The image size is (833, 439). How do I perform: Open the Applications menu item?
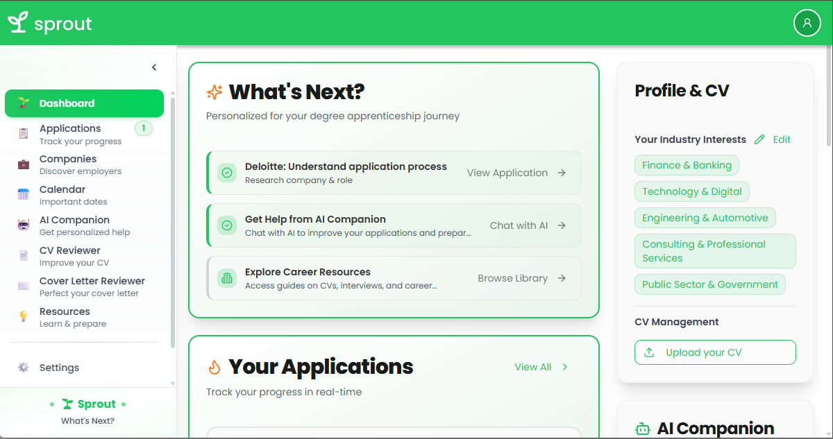coord(70,134)
